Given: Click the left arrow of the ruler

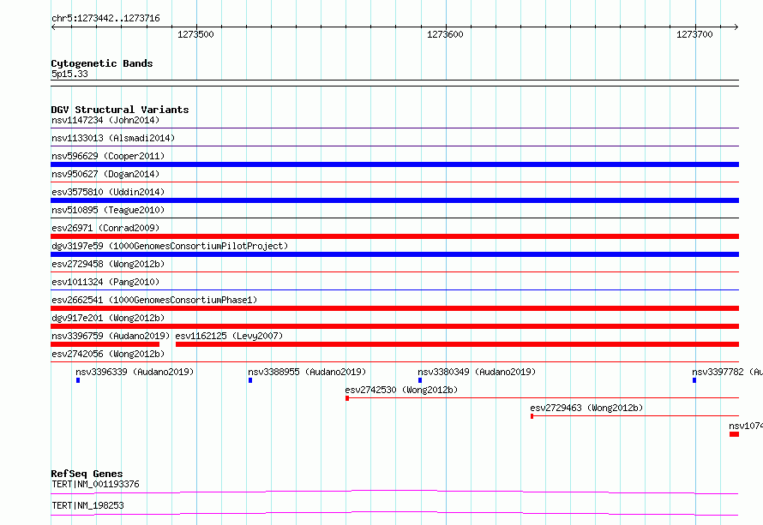Looking at the screenshot, I should pos(54,27).
